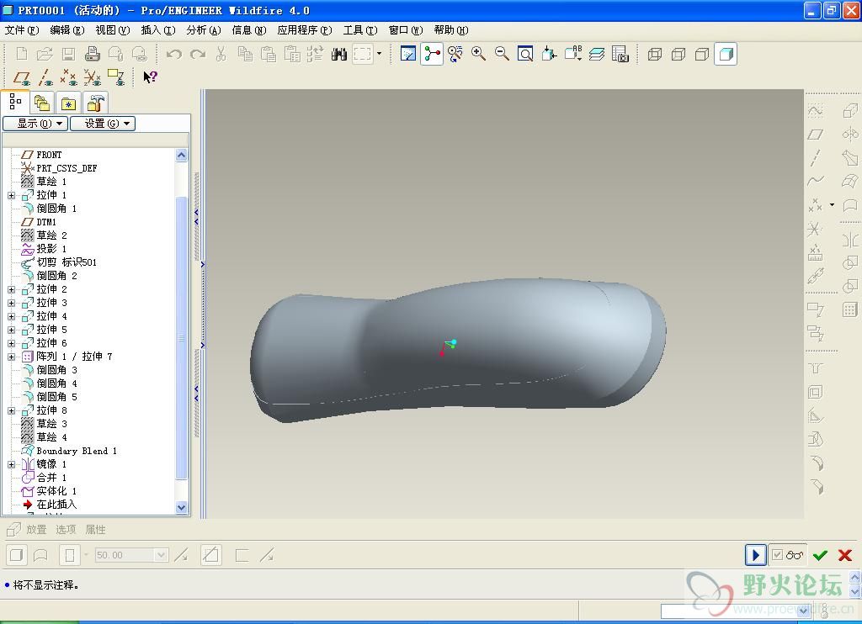Switch to hidden line display mode

[x=678, y=54]
